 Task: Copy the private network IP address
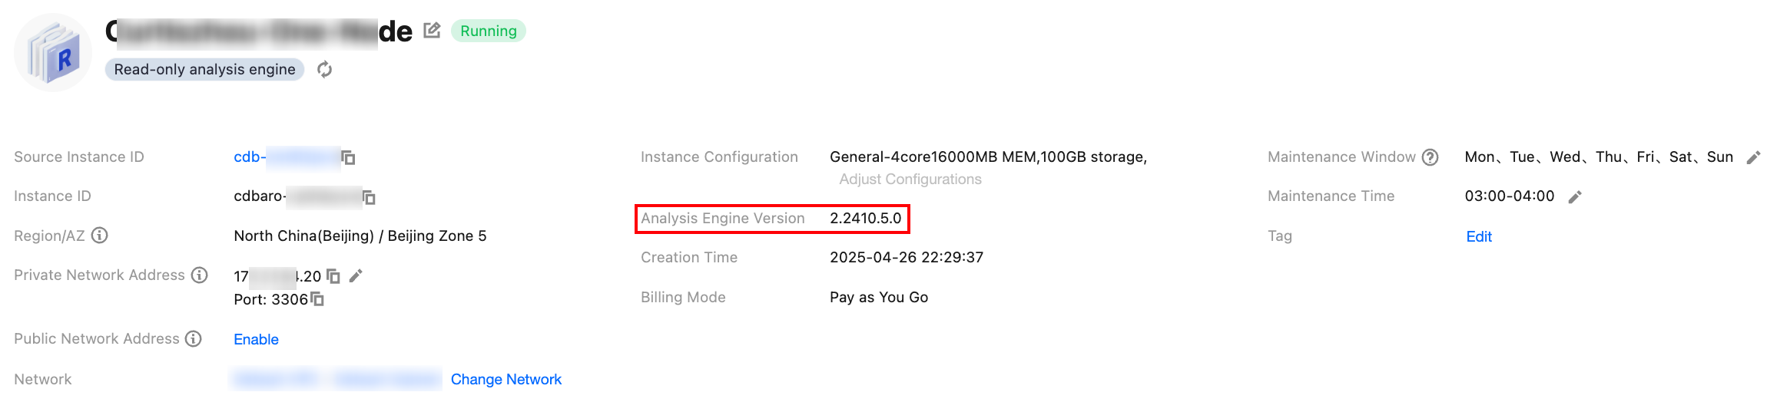tap(333, 276)
